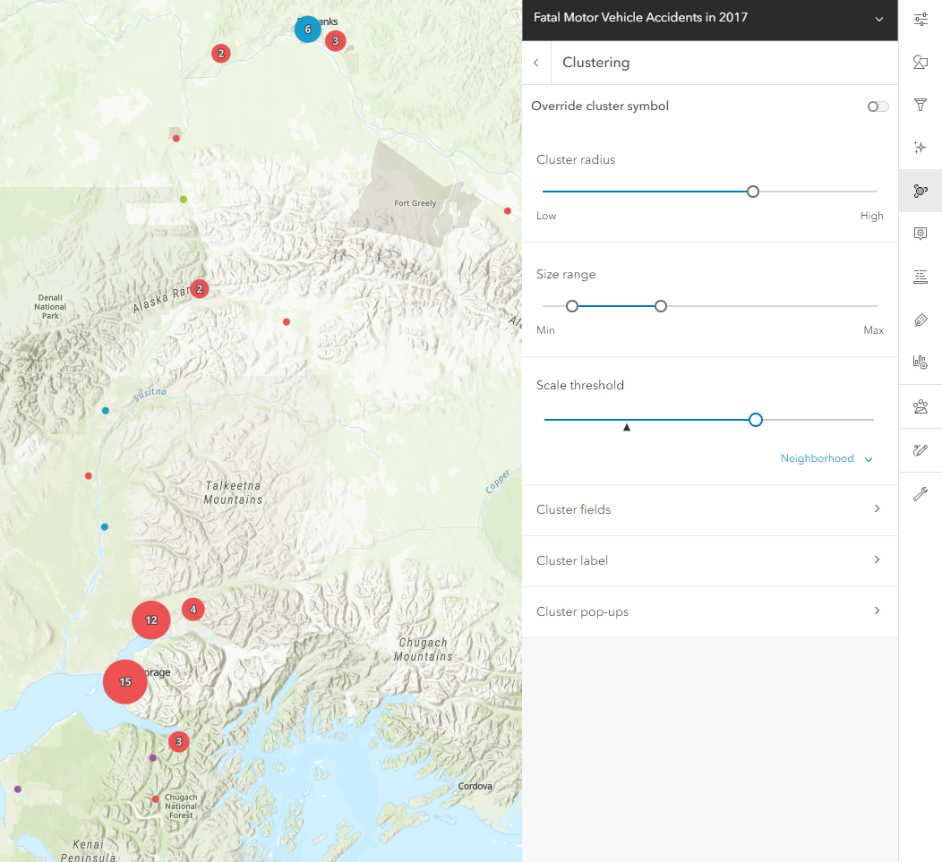942x862 pixels.
Task: Open the Pop-ups settings panel
Action: tap(921, 234)
